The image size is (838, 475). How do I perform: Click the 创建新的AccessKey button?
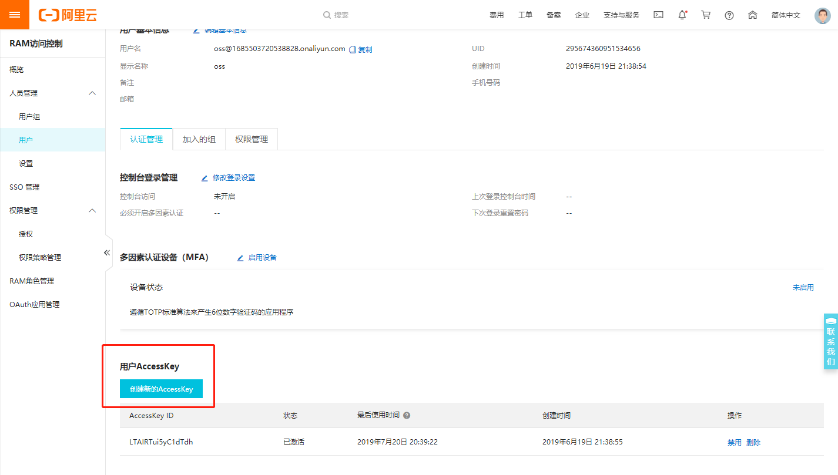point(161,389)
